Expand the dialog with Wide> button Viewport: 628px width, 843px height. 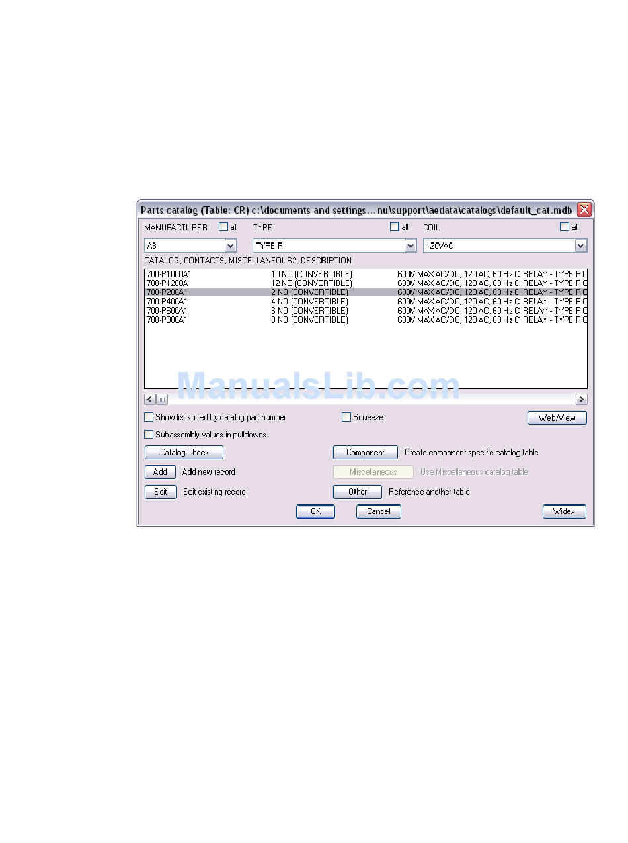point(565,511)
